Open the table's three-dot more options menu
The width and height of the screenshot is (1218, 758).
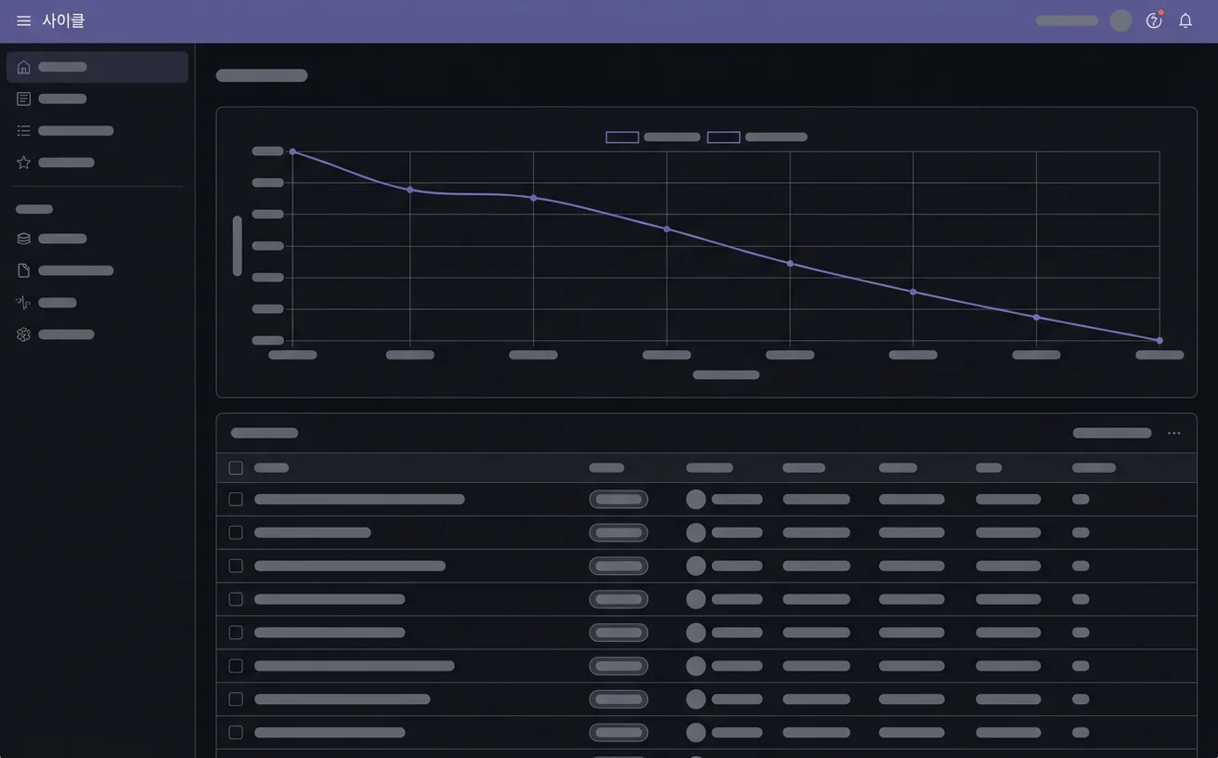(x=1174, y=433)
